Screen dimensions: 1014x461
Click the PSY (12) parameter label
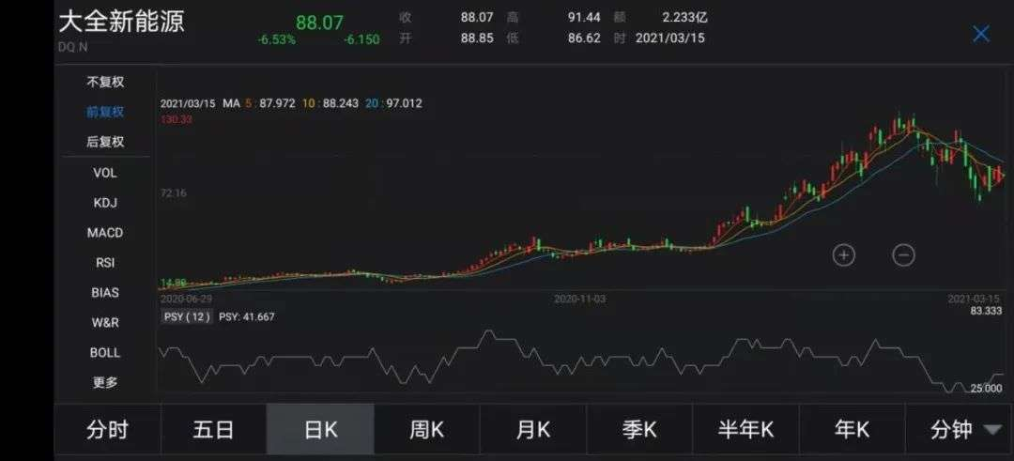186,316
